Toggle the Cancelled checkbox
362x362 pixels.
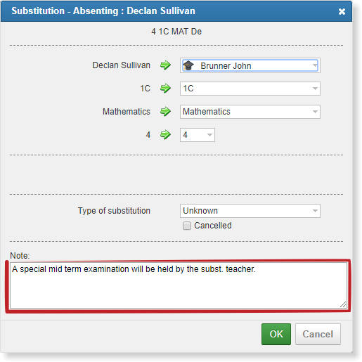187,226
